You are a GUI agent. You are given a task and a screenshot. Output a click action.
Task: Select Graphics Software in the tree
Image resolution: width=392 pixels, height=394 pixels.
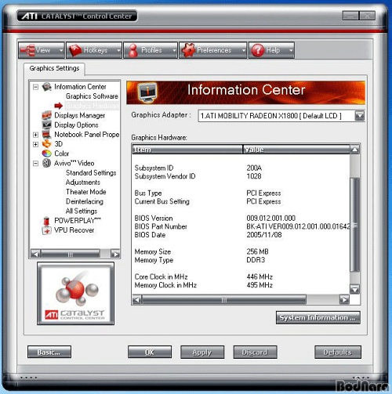pyautogui.click(x=92, y=96)
